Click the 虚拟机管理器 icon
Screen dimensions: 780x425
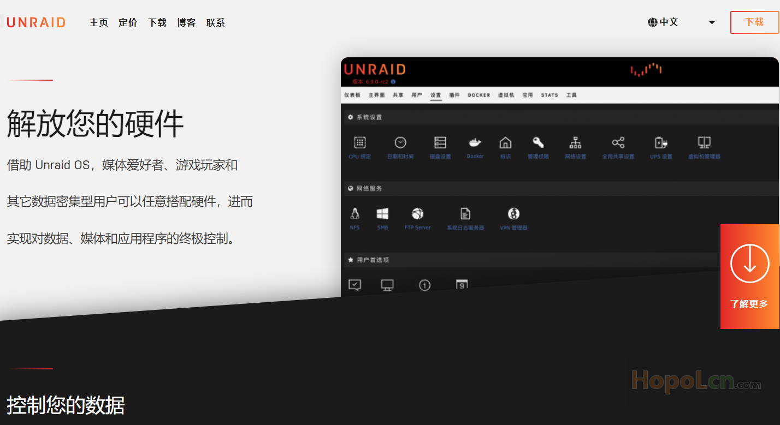click(704, 142)
